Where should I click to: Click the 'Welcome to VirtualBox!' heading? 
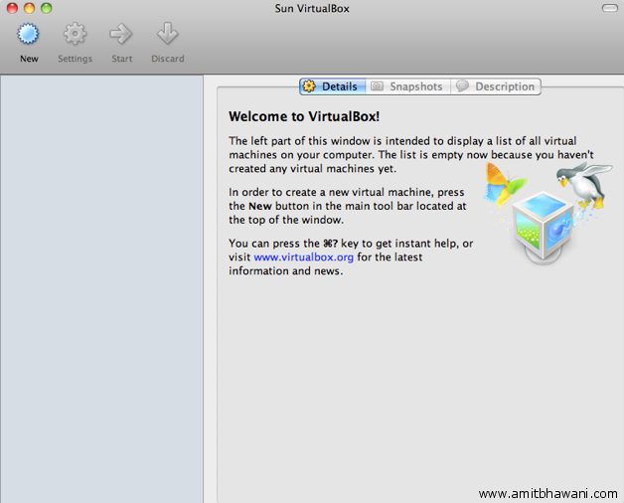304,116
